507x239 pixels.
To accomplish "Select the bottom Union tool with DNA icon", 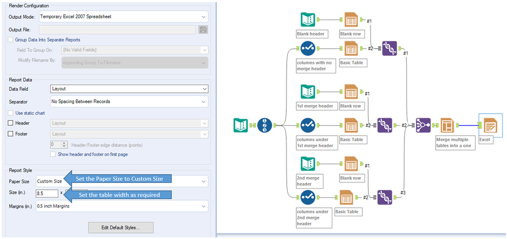I will point(385,197).
